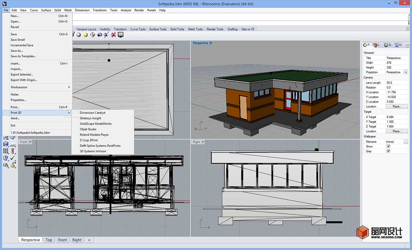412x250 pixels.
Task: Click the shaded sphere icon in toolbar
Action: (79, 35)
